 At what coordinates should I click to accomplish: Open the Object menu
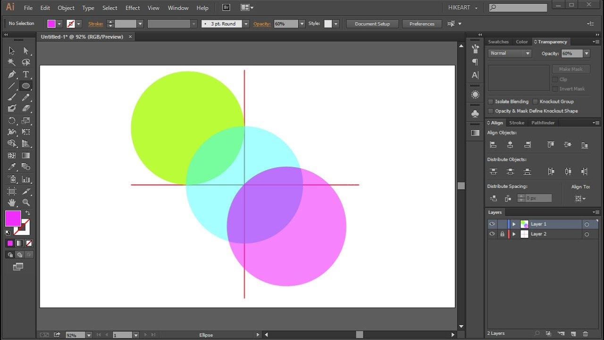tap(66, 8)
